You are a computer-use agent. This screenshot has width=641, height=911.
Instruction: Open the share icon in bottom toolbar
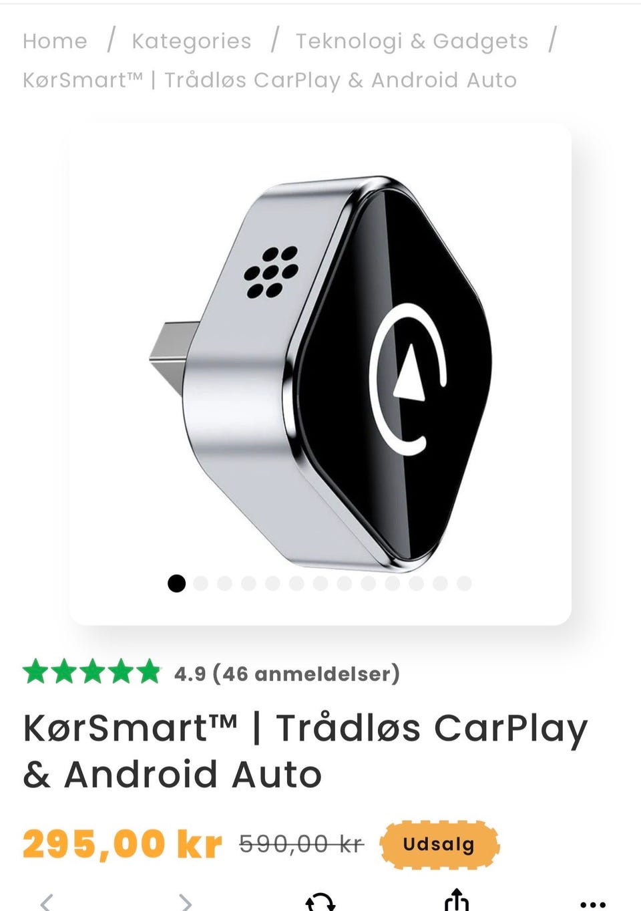coord(457,900)
